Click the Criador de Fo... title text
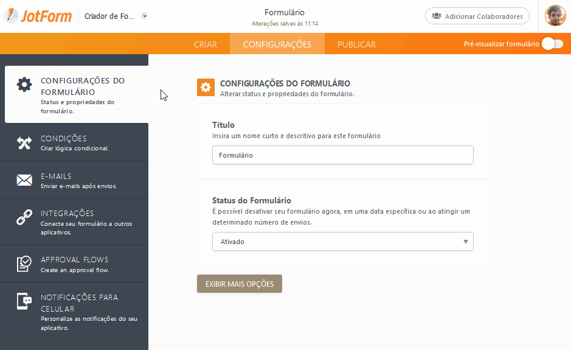 tap(109, 16)
